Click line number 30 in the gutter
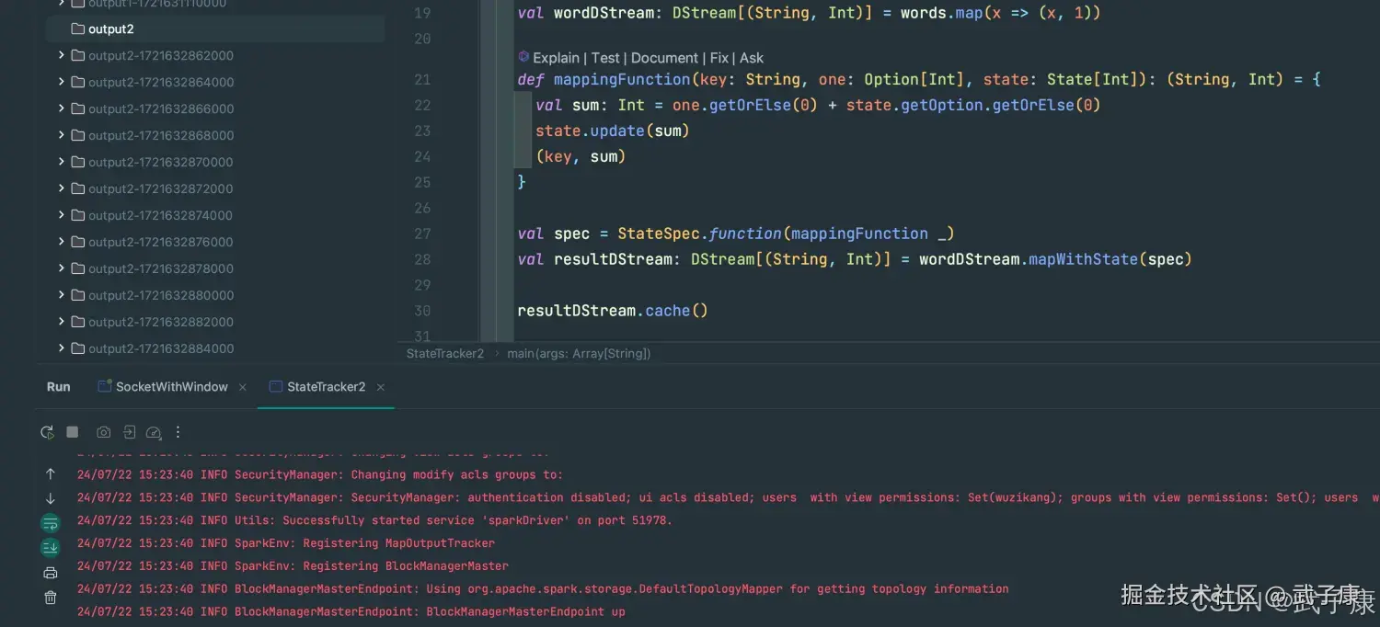 [x=422, y=311]
